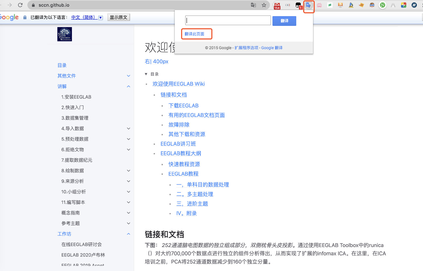
Task: Expand 4.导入数据 chevron
Action: 129,128
